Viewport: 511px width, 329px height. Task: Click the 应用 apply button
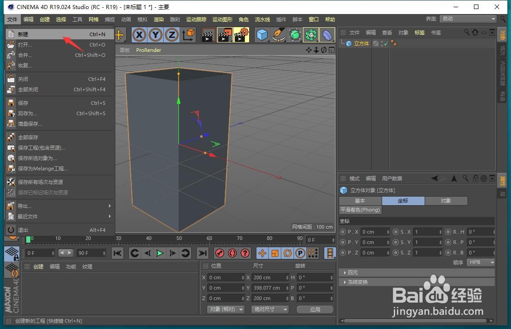pos(315,310)
